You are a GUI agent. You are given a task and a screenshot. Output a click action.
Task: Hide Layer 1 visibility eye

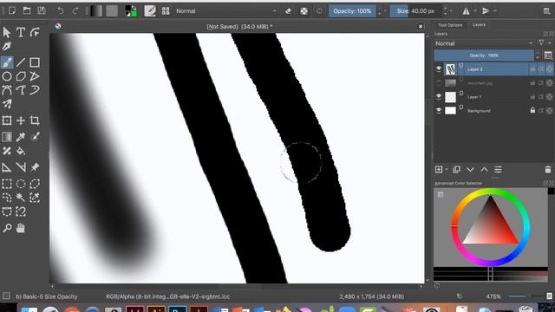pyautogui.click(x=439, y=96)
